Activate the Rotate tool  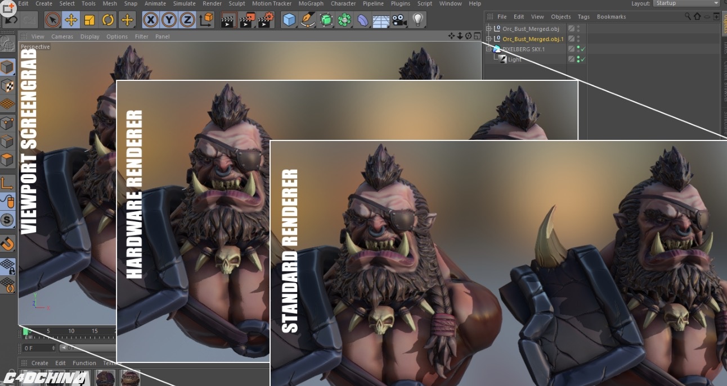(108, 20)
